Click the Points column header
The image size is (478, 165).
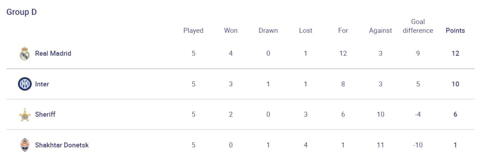(455, 31)
